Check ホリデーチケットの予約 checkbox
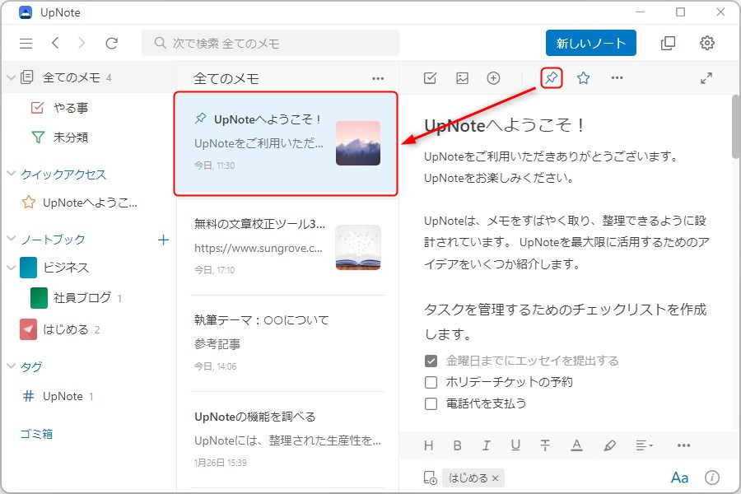This screenshot has height=494, width=741. 431,382
